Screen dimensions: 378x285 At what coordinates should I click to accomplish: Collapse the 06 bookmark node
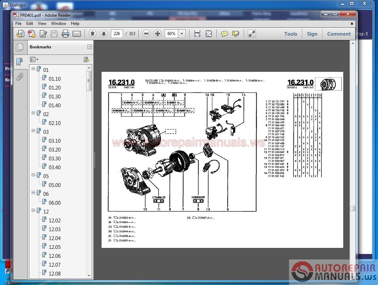[33, 193]
